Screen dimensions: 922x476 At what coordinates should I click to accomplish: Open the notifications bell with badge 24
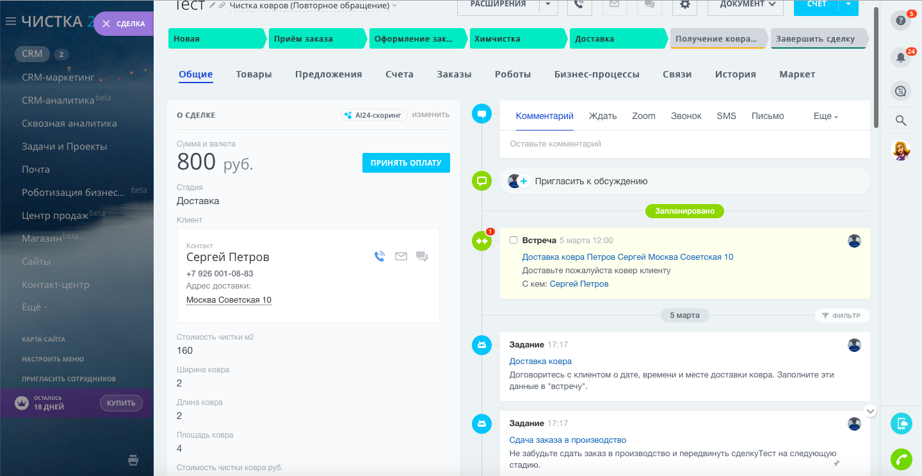pyautogui.click(x=901, y=58)
